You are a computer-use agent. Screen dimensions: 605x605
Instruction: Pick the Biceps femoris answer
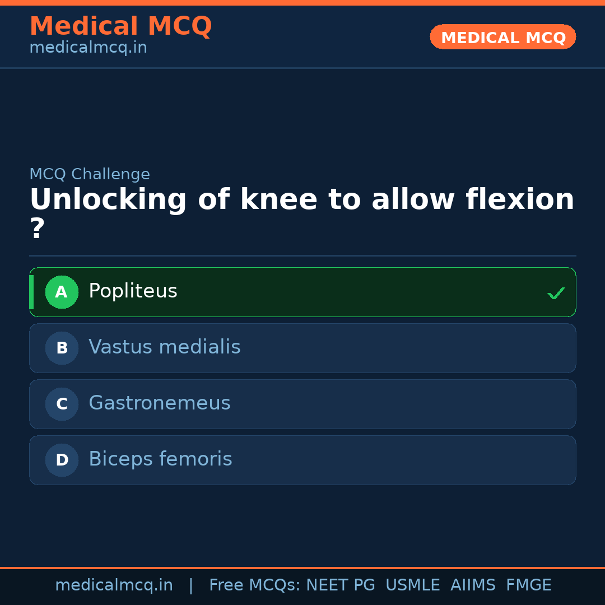160,459
